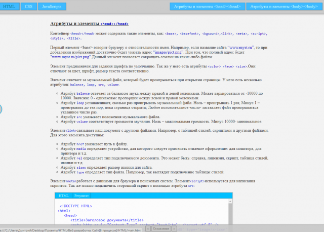Click the <link> tag in Элемент<link> paragraph

[x=71, y=131]
